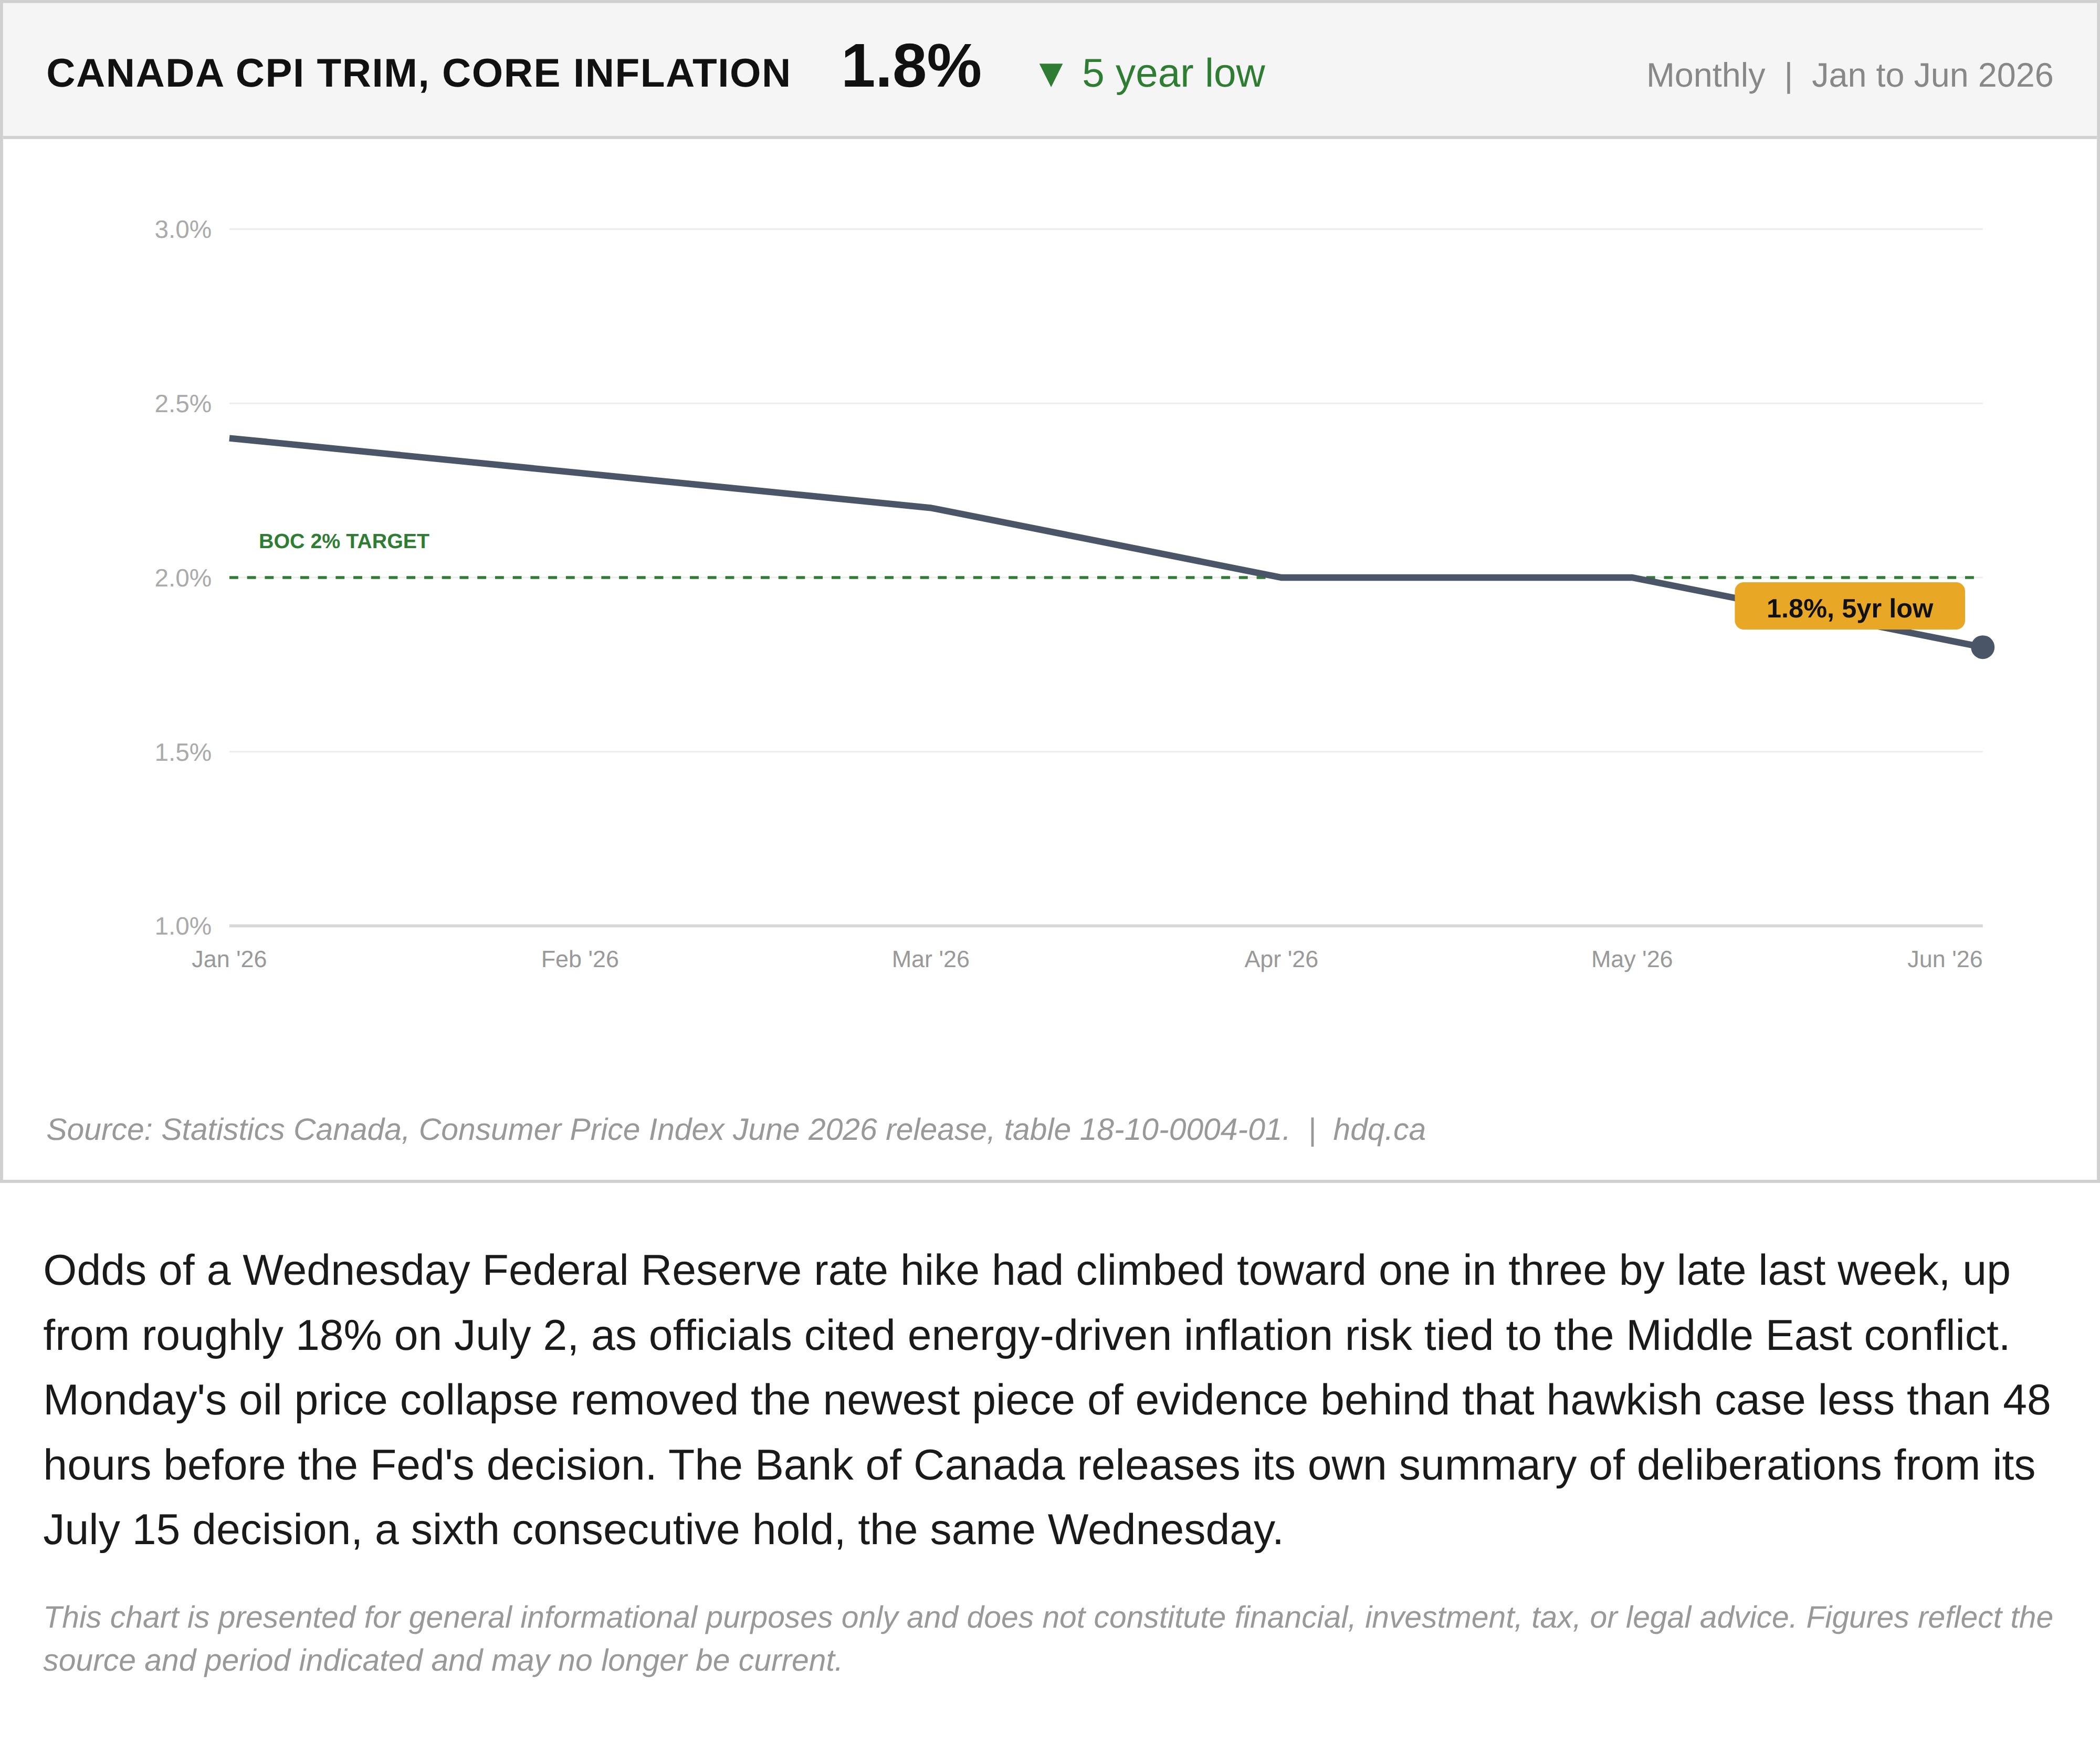Viewport: 2100px width, 1751px height.
Task: Click the Jan '26 x-axis label
Action: 229,959
